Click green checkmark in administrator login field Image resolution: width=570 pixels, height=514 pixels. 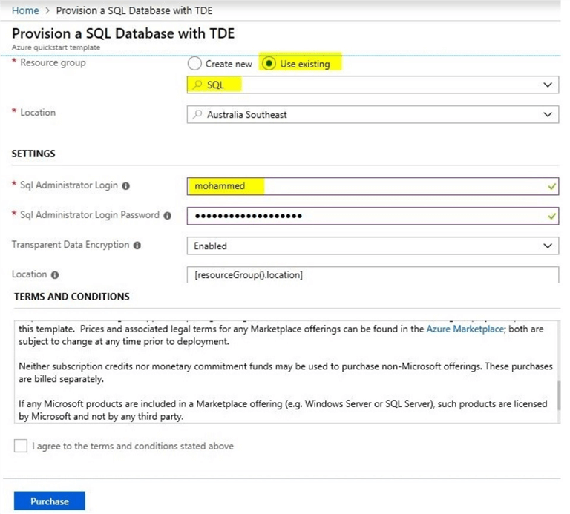click(x=551, y=186)
